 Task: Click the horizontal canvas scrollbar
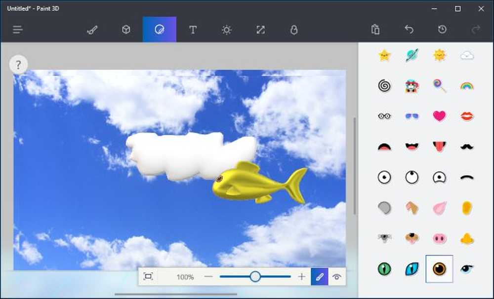click(x=176, y=294)
